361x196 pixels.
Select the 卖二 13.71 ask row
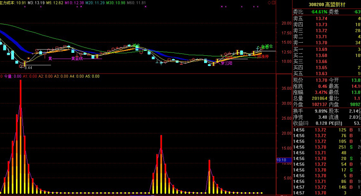click(x=327, y=37)
